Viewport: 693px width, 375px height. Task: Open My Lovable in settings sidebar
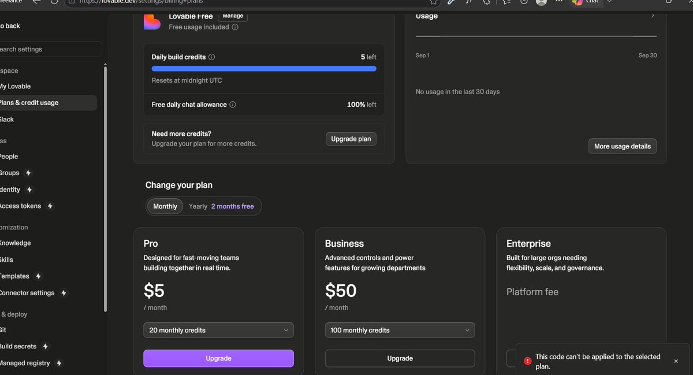click(x=15, y=86)
